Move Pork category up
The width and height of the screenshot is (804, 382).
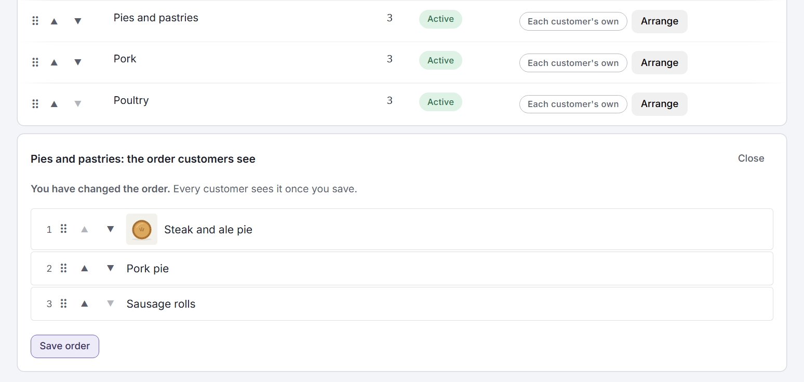coord(54,62)
